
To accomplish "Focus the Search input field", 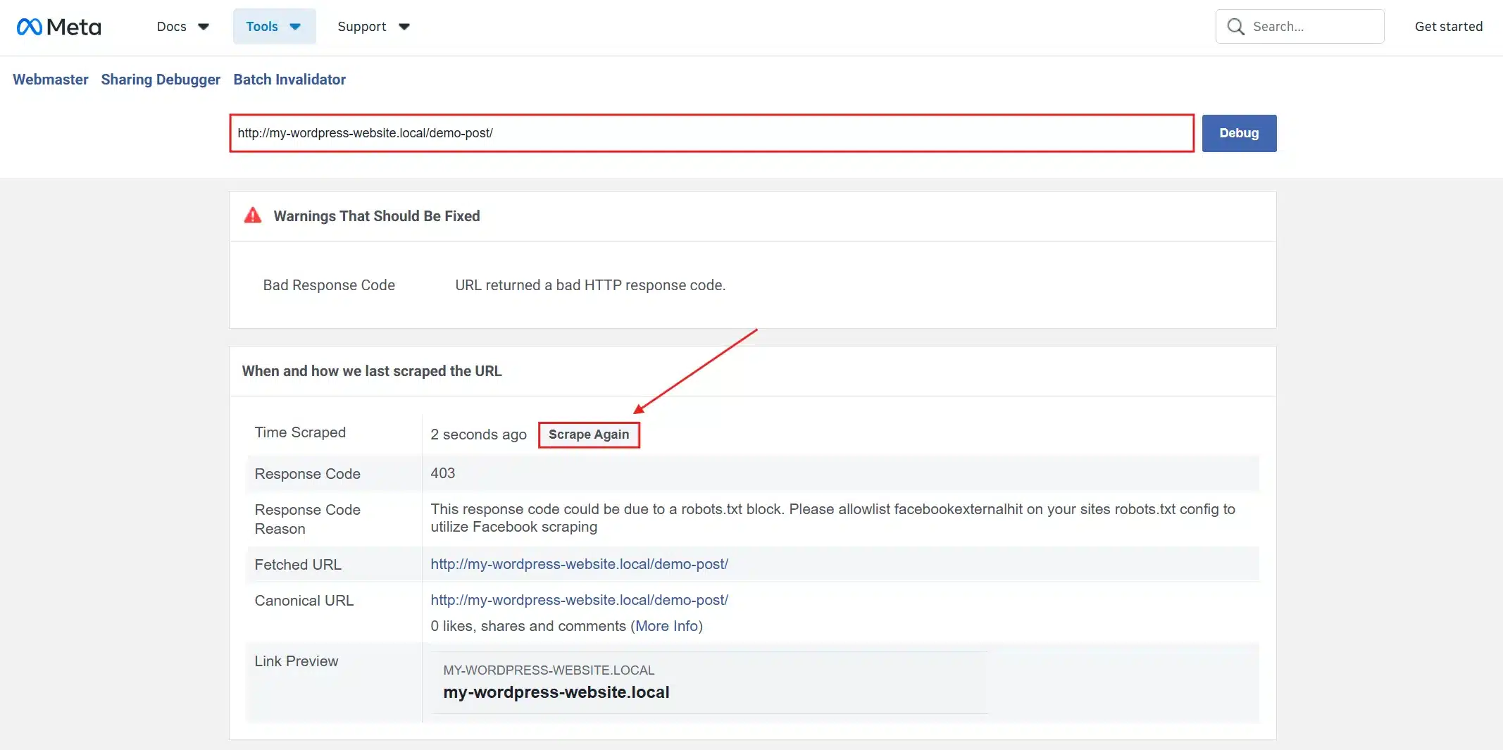I will coord(1300,27).
